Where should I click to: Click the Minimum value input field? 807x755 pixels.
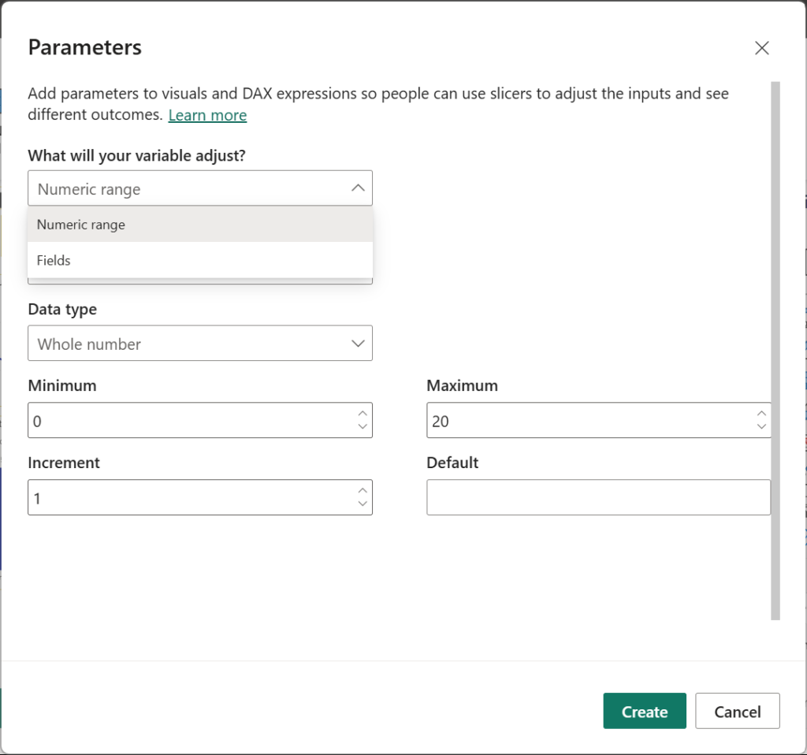[189, 421]
